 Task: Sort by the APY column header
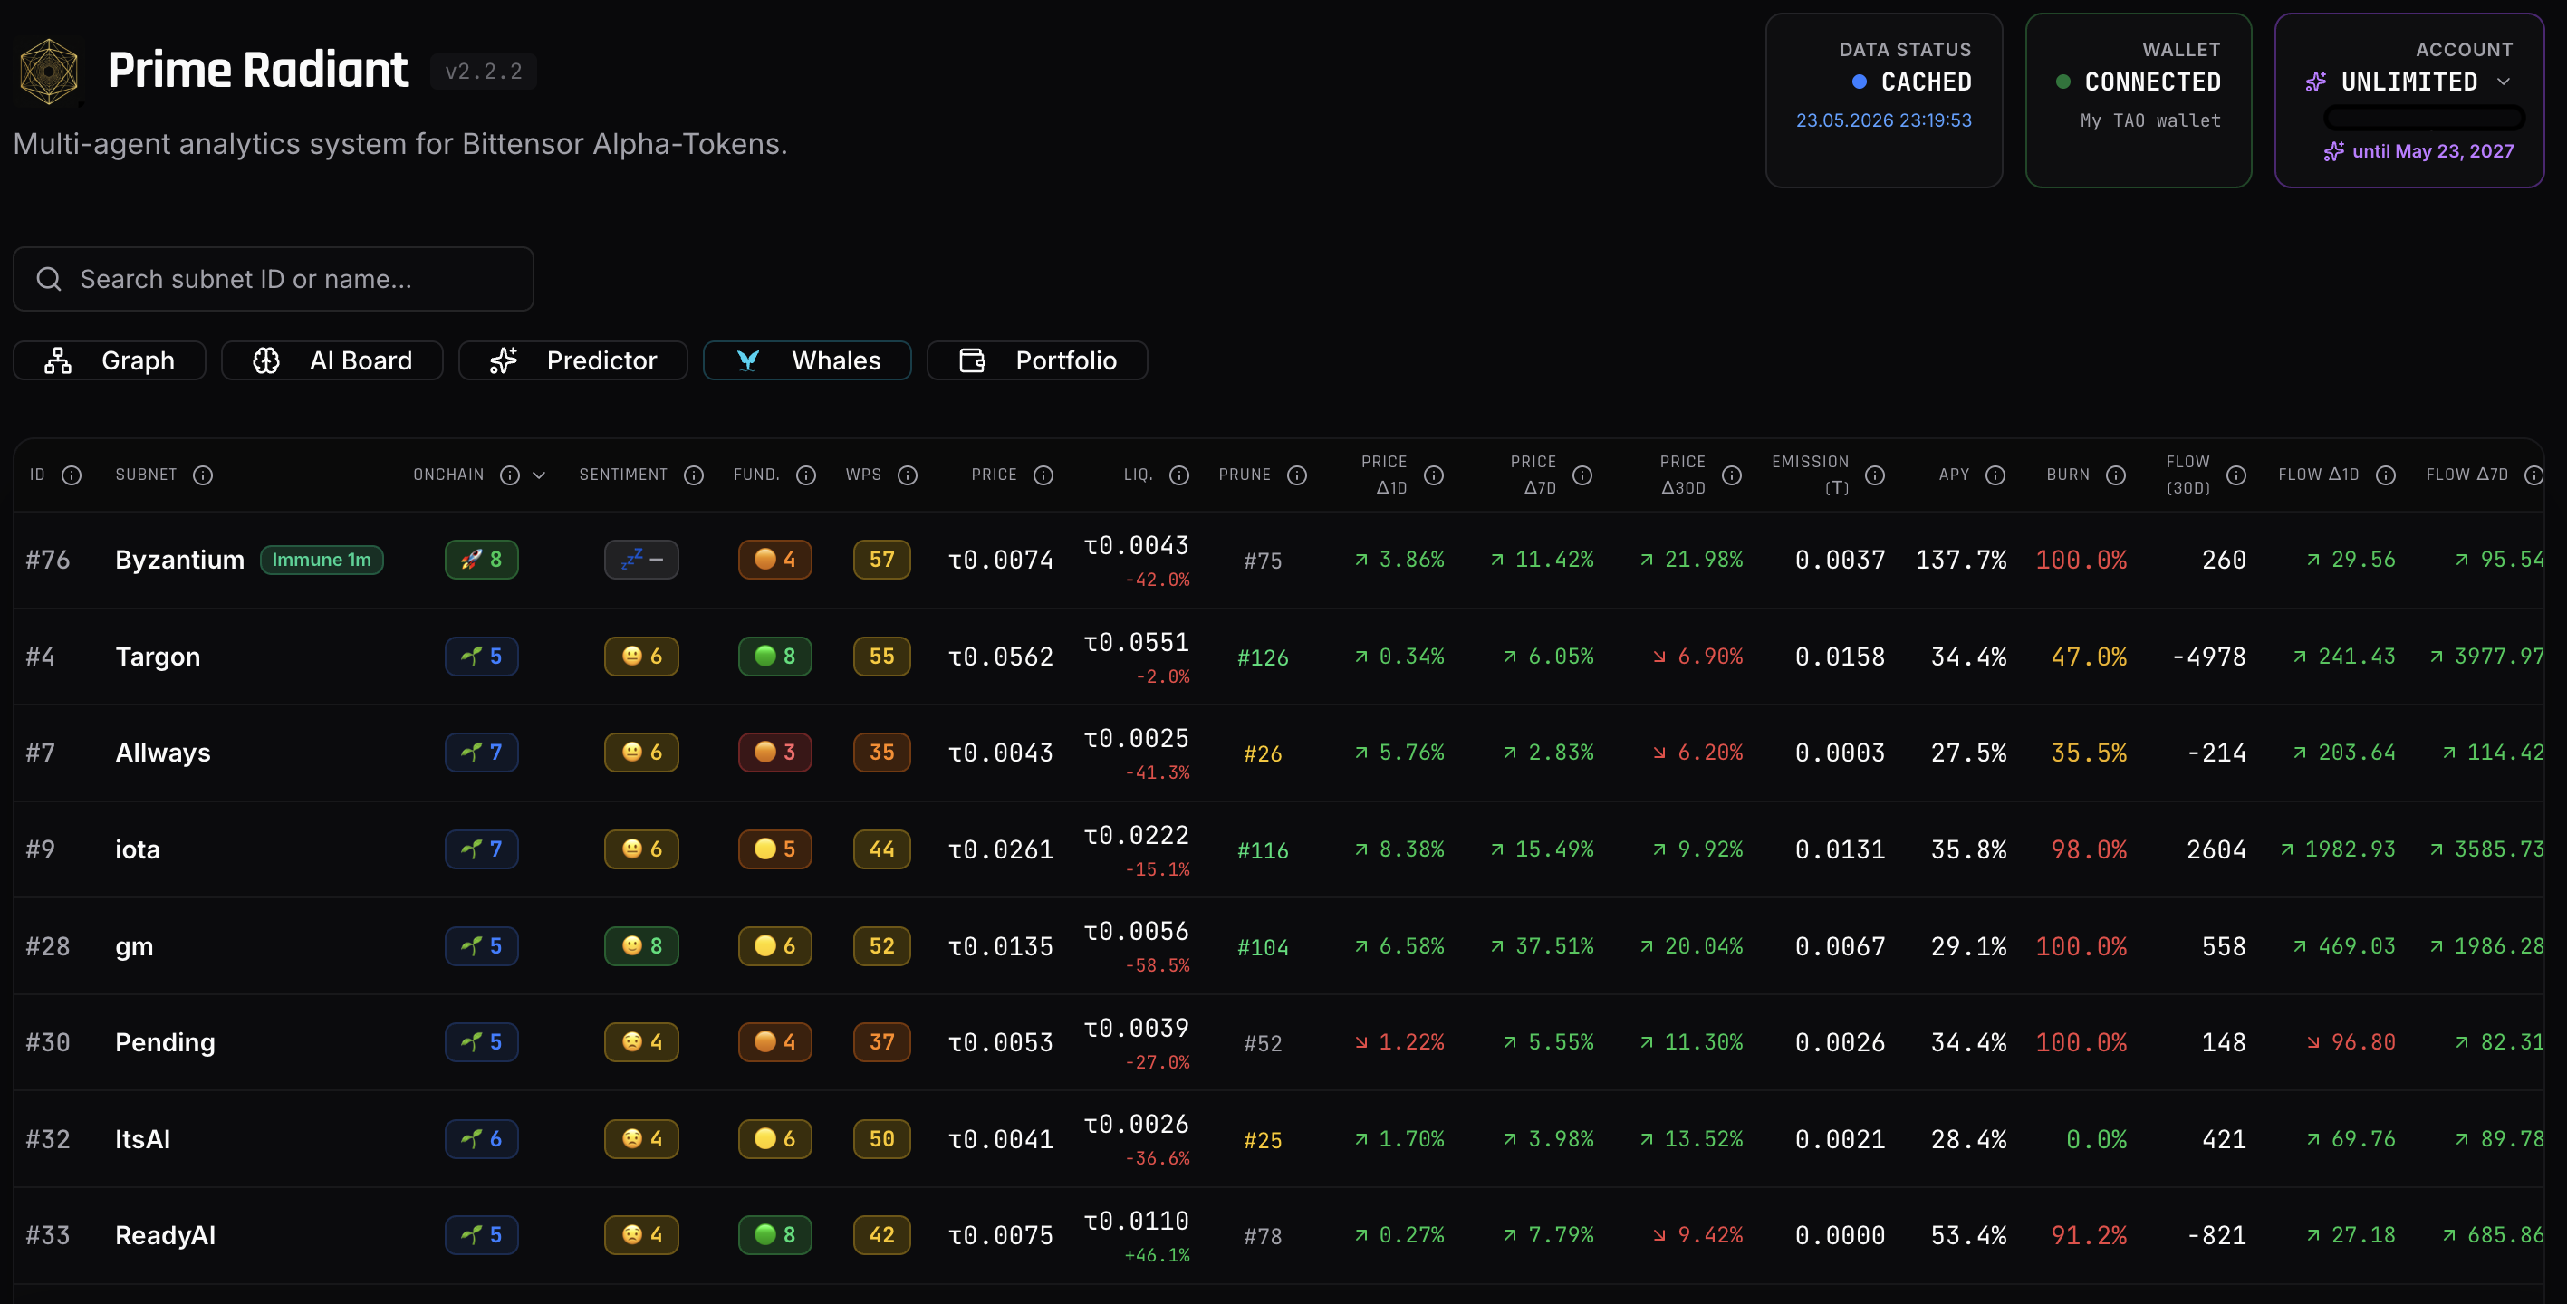1954,475
